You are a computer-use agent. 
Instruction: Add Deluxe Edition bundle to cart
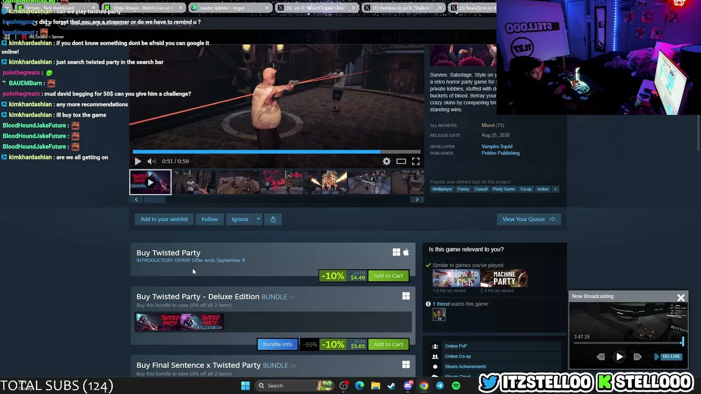(388, 344)
